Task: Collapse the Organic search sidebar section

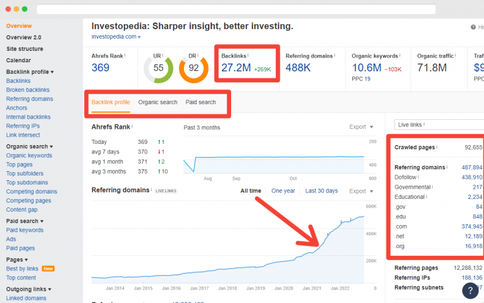Action: 29,146
